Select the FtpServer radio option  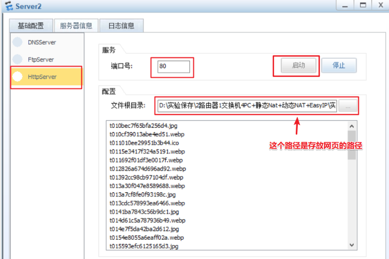pos(18,59)
